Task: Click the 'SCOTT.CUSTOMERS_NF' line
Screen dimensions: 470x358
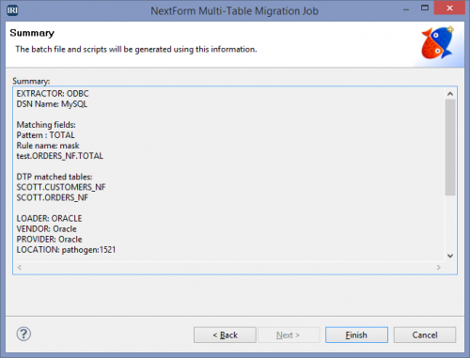Action: pos(61,187)
